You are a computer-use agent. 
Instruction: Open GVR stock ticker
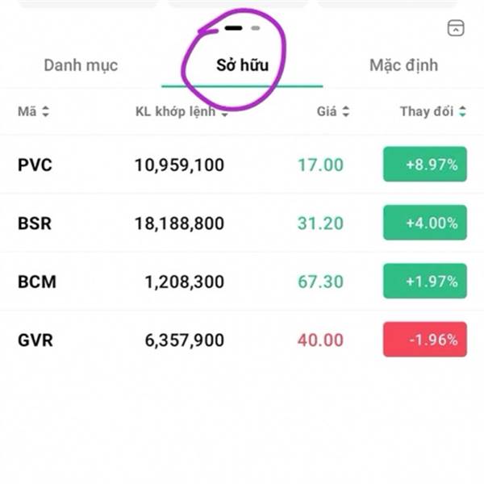coord(35,340)
